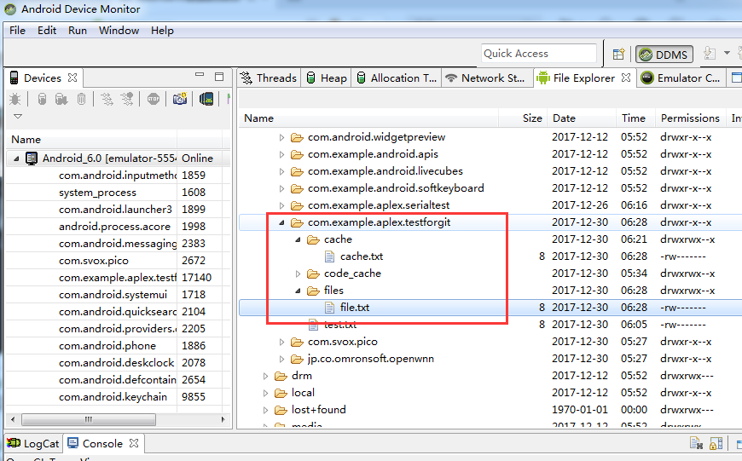Expand the lost+found folder
The width and height of the screenshot is (742, 461).
click(265, 410)
